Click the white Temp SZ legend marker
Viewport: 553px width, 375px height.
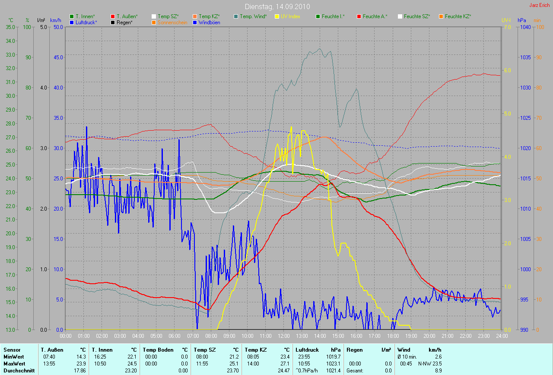point(154,16)
